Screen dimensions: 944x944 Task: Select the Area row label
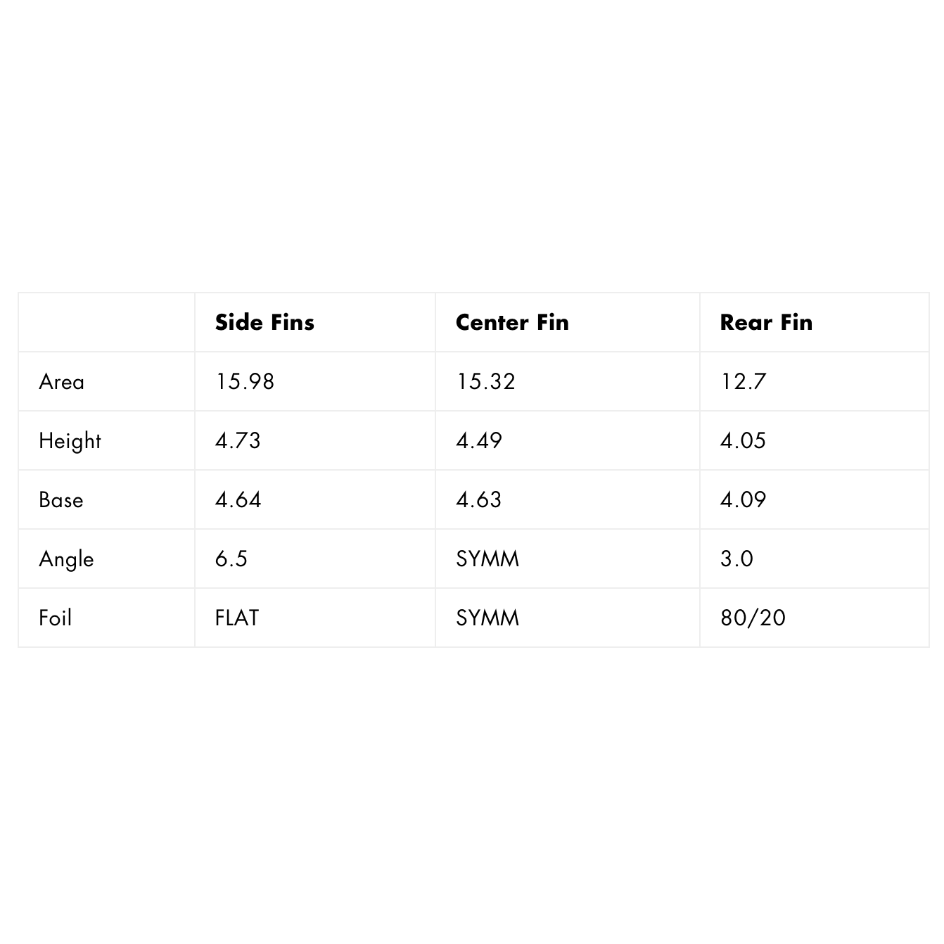(x=62, y=382)
